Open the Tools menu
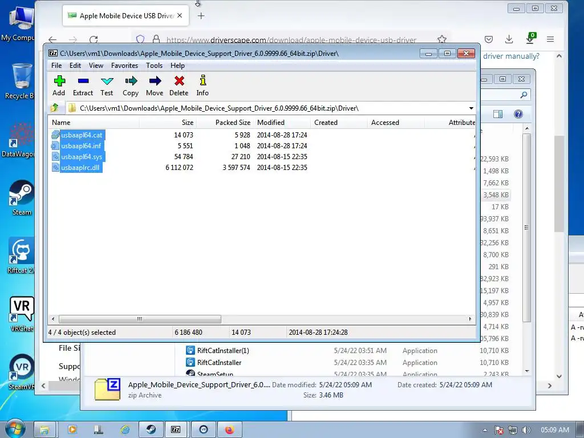The width and height of the screenshot is (584, 438). coord(154,66)
